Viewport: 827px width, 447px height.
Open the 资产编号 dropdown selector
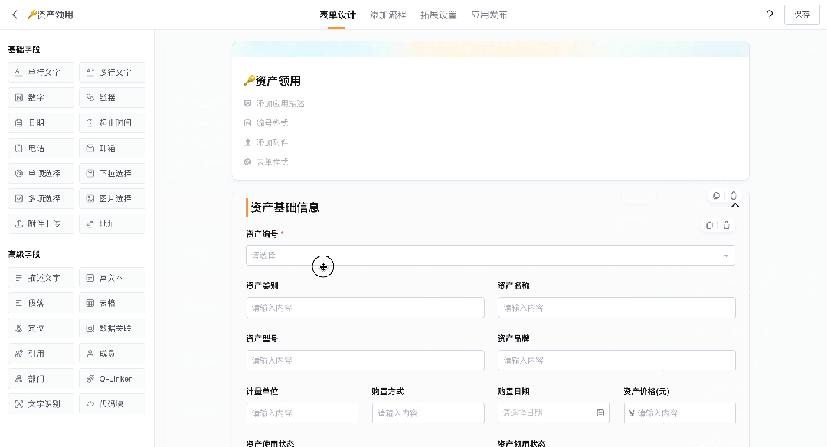coord(490,255)
